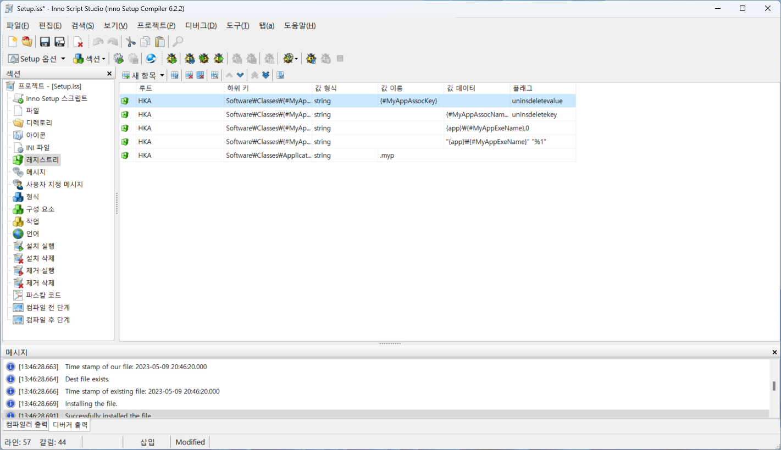Image resolution: width=781 pixels, height=450 pixels.
Task: Click the bug icon with checkmark
Action: point(311,58)
